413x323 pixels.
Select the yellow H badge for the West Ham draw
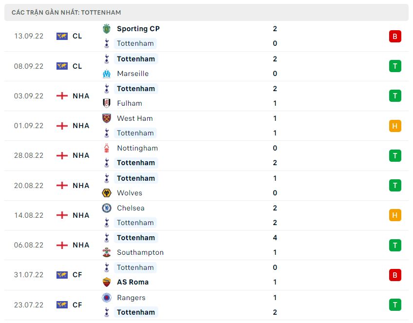[395, 125]
